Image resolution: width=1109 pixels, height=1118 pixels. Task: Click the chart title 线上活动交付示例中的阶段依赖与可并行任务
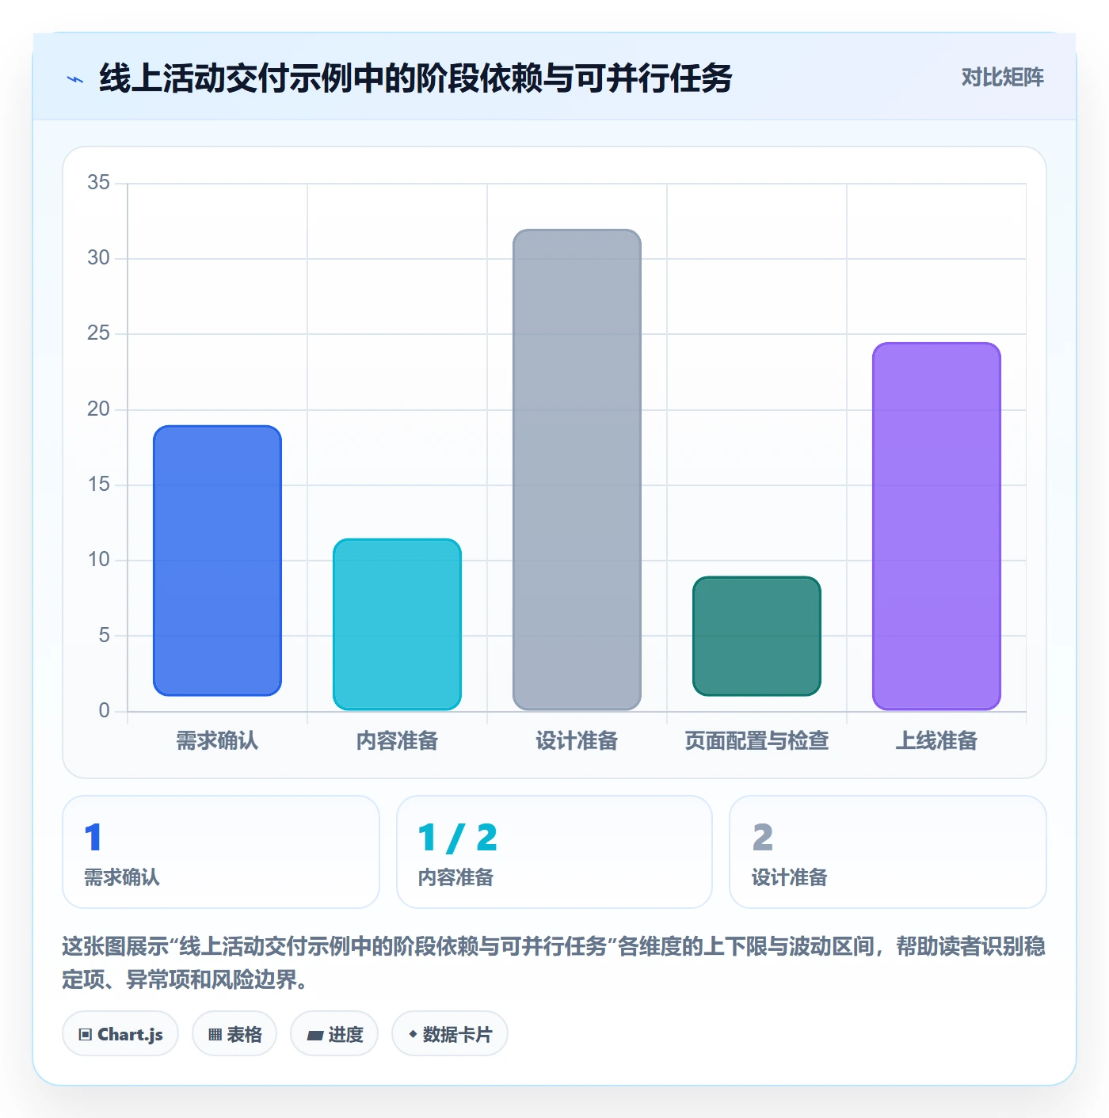416,78
